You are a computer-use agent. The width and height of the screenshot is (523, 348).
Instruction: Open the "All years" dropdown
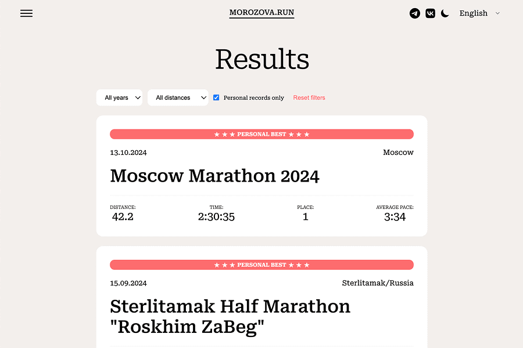tap(119, 97)
